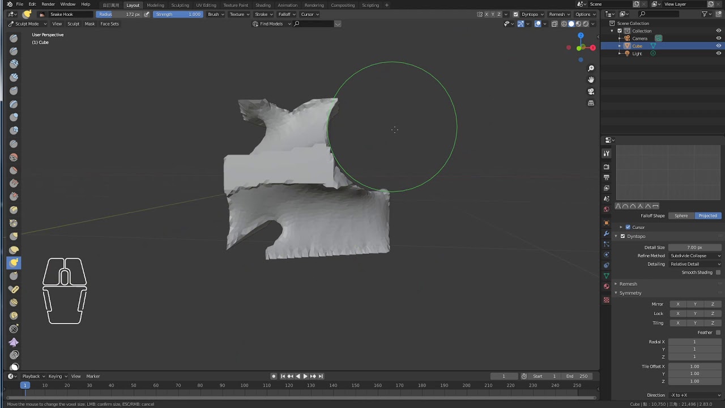
Task: Adjust the brush Strength slider
Action: pos(177,14)
